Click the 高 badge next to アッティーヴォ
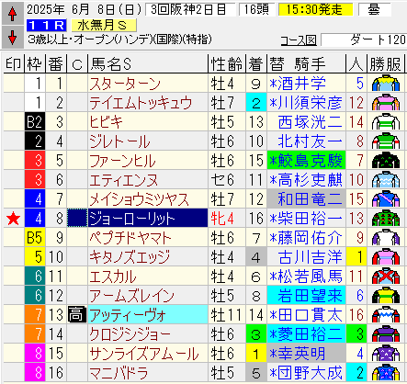 77,315
